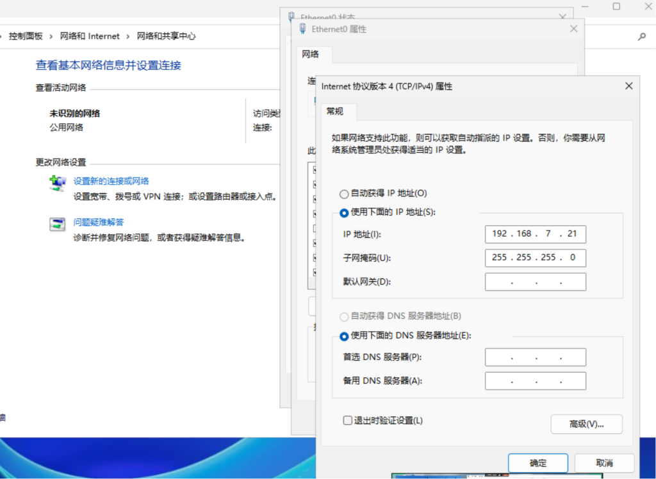
Task: Switch to the 网络 tab
Action: coord(311,54)
